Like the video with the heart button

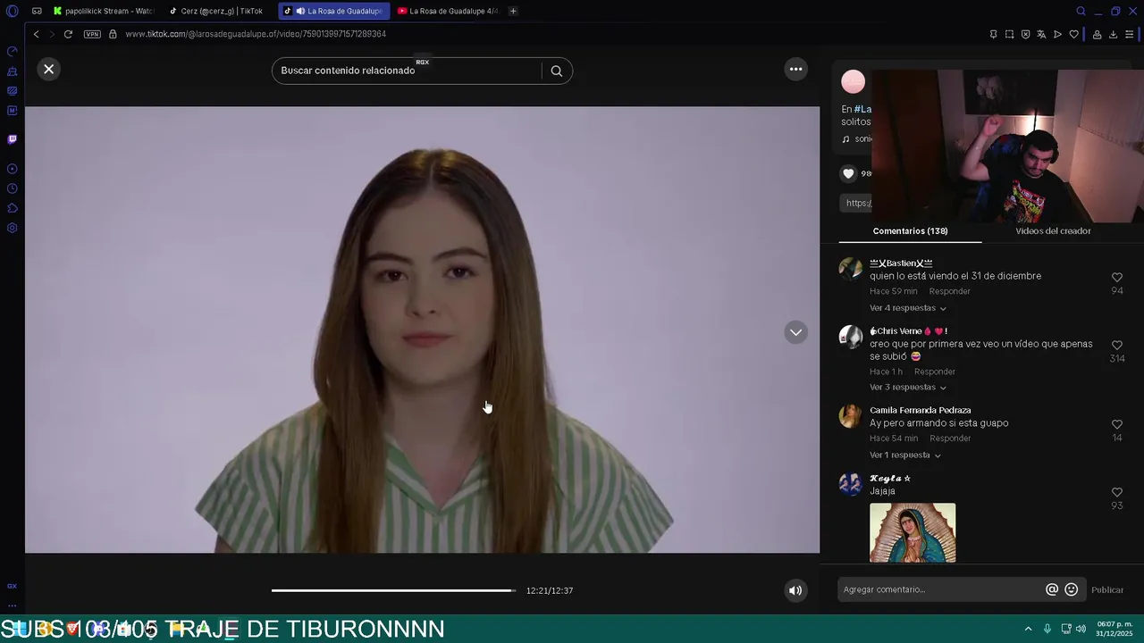848,174
